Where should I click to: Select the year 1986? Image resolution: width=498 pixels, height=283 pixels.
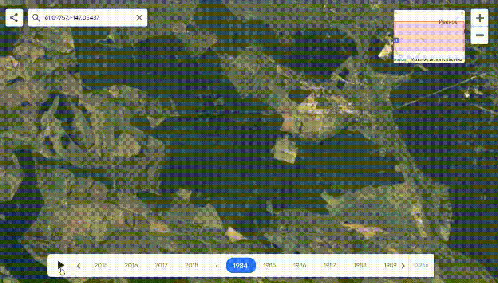tap(300, 265)
